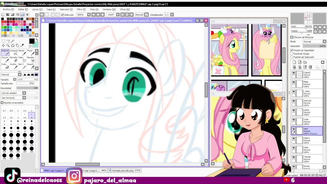Select brush size 4
This screenshot has width=327, height=184.
click(31, 116)
